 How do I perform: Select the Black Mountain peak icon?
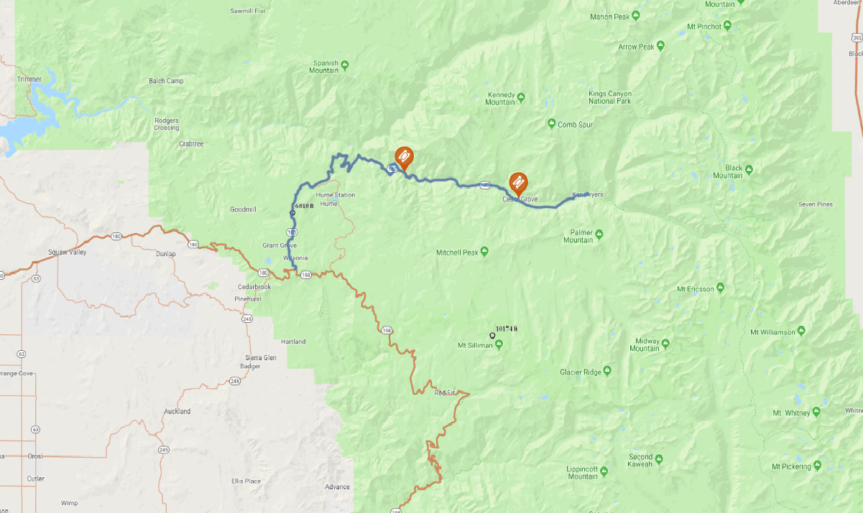click(x=749, y=170)
